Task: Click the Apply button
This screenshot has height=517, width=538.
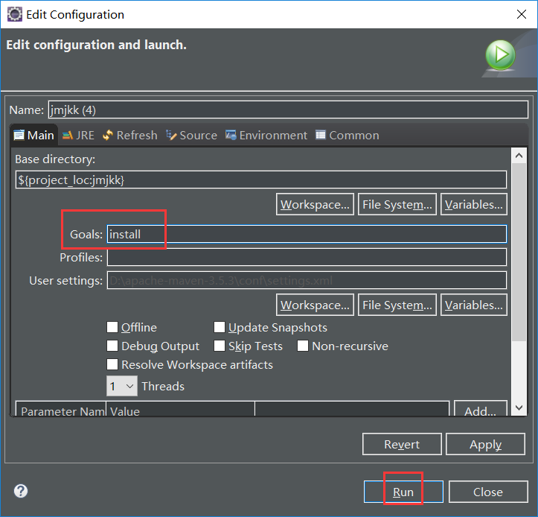Action: point(485,444)
